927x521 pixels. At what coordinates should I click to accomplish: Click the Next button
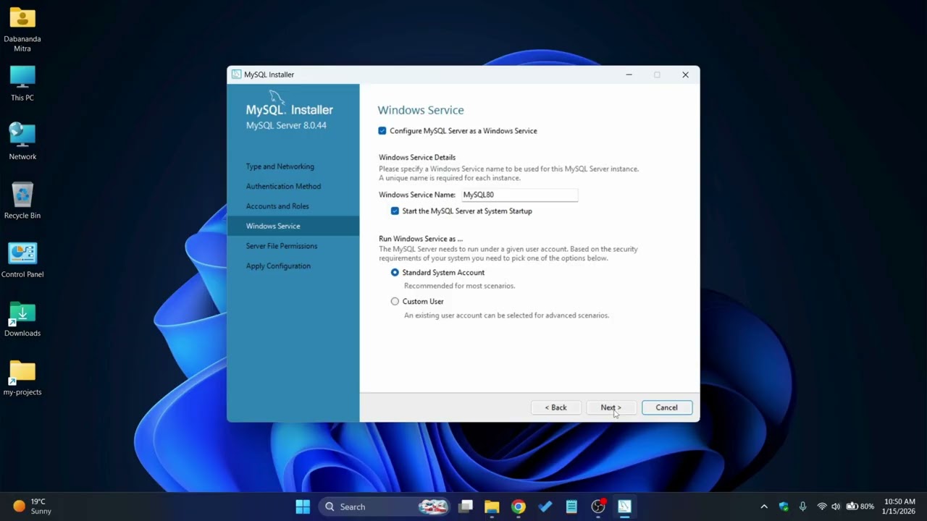point(611,407)
